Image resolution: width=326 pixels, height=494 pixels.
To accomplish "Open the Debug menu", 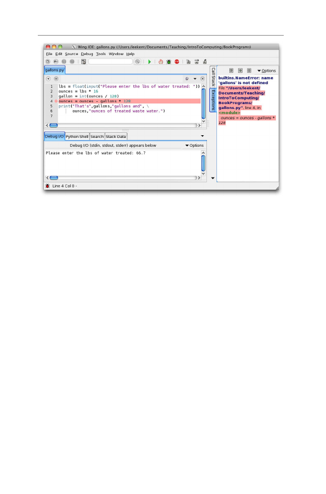I will click(87, 54).
